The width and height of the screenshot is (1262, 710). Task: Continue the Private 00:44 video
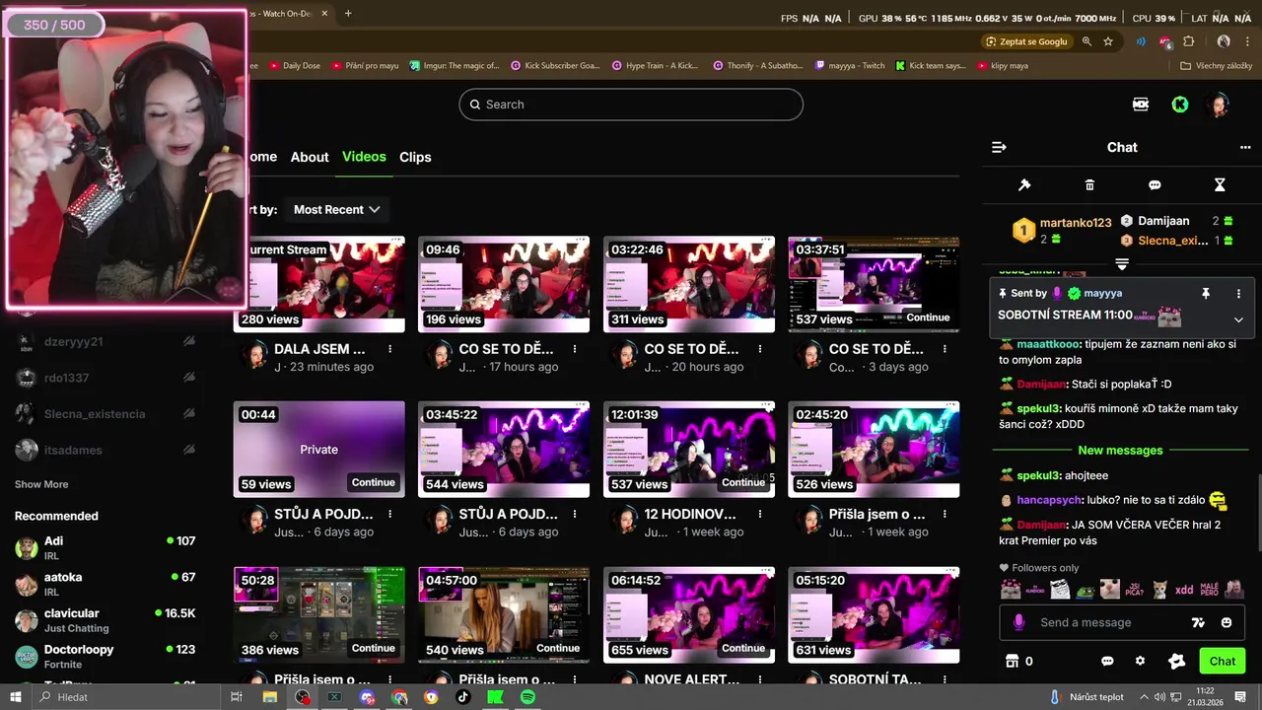373,482
